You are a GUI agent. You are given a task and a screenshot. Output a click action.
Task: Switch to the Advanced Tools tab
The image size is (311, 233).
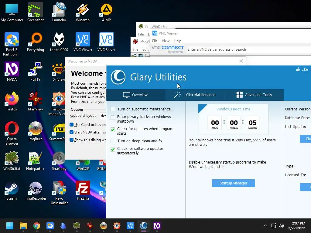[254, 95]
